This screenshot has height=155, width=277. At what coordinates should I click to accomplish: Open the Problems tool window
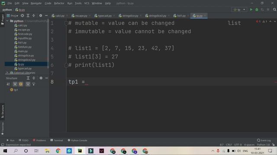click(39, 140)
